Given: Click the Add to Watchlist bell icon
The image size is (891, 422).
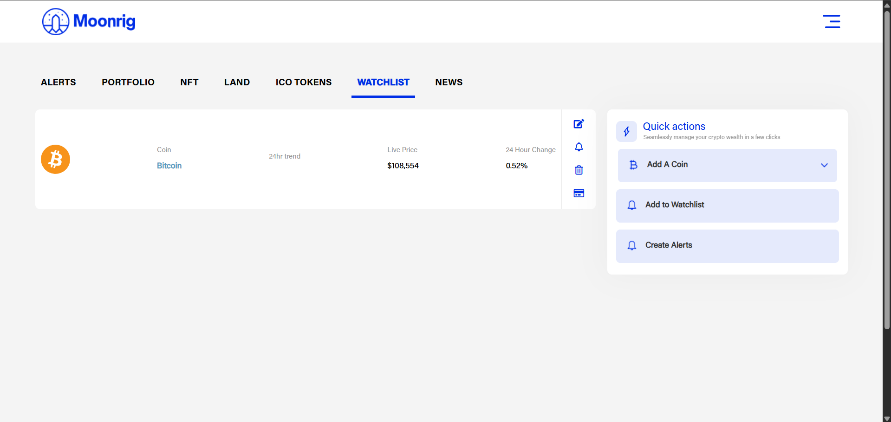Looking at the screenshot, I should pyautogui.click(x=632, y=205).
